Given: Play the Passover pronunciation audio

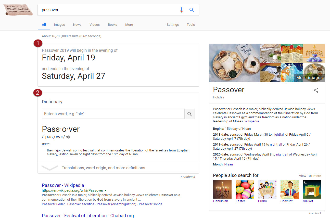Looking at the screenshot, I should pyautogui.click(x=68, y=137).
